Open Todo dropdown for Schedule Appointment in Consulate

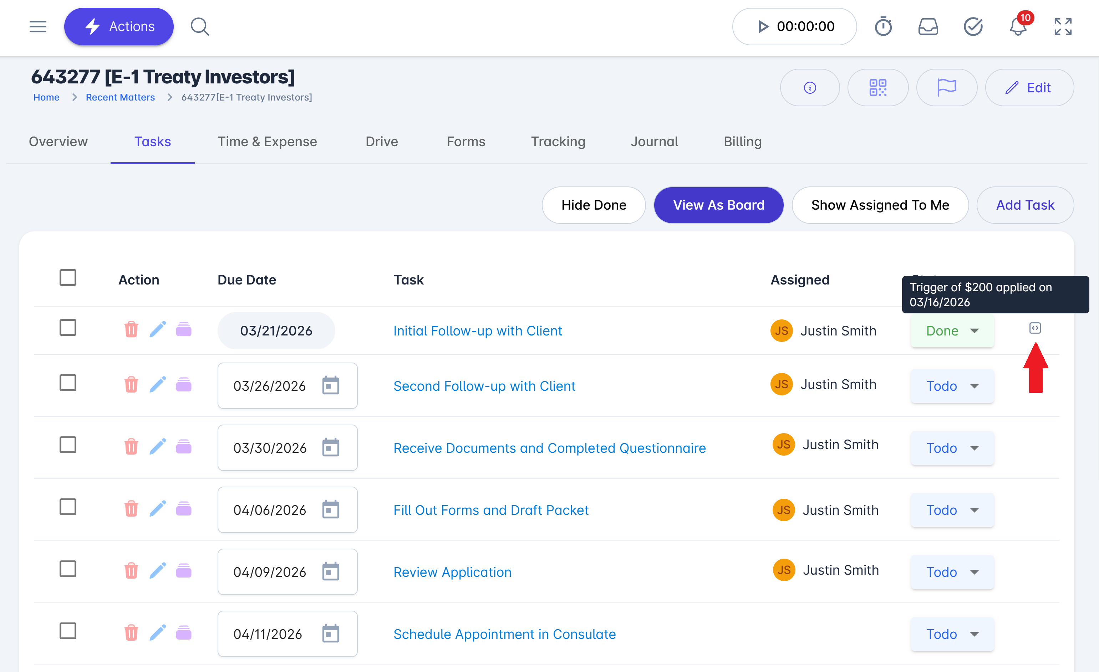coord(952,634)
